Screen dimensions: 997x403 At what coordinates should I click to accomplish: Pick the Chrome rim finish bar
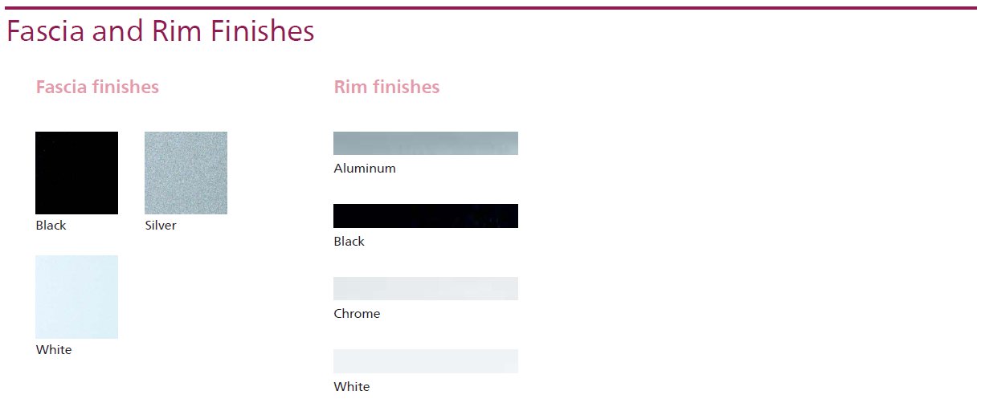tap(425, 288)
